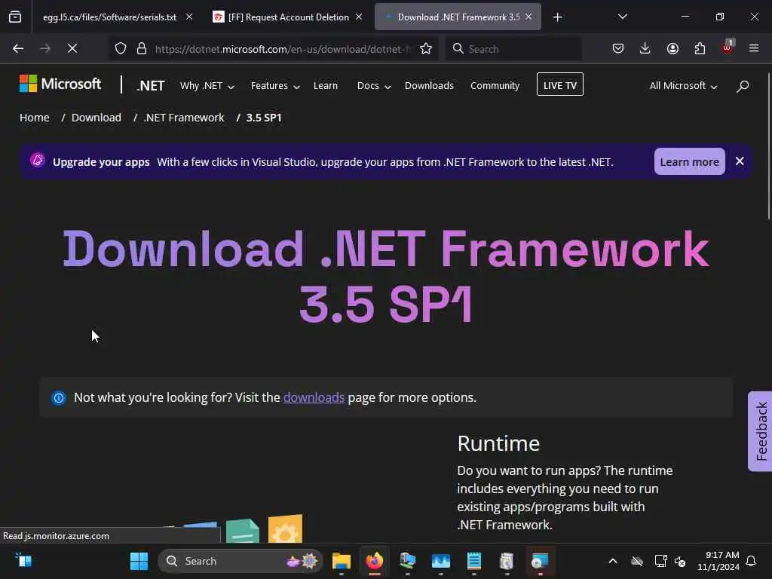Expand the Why .NET menu
The width and height of the screenshot is (772, 579).
pos(207,86)
